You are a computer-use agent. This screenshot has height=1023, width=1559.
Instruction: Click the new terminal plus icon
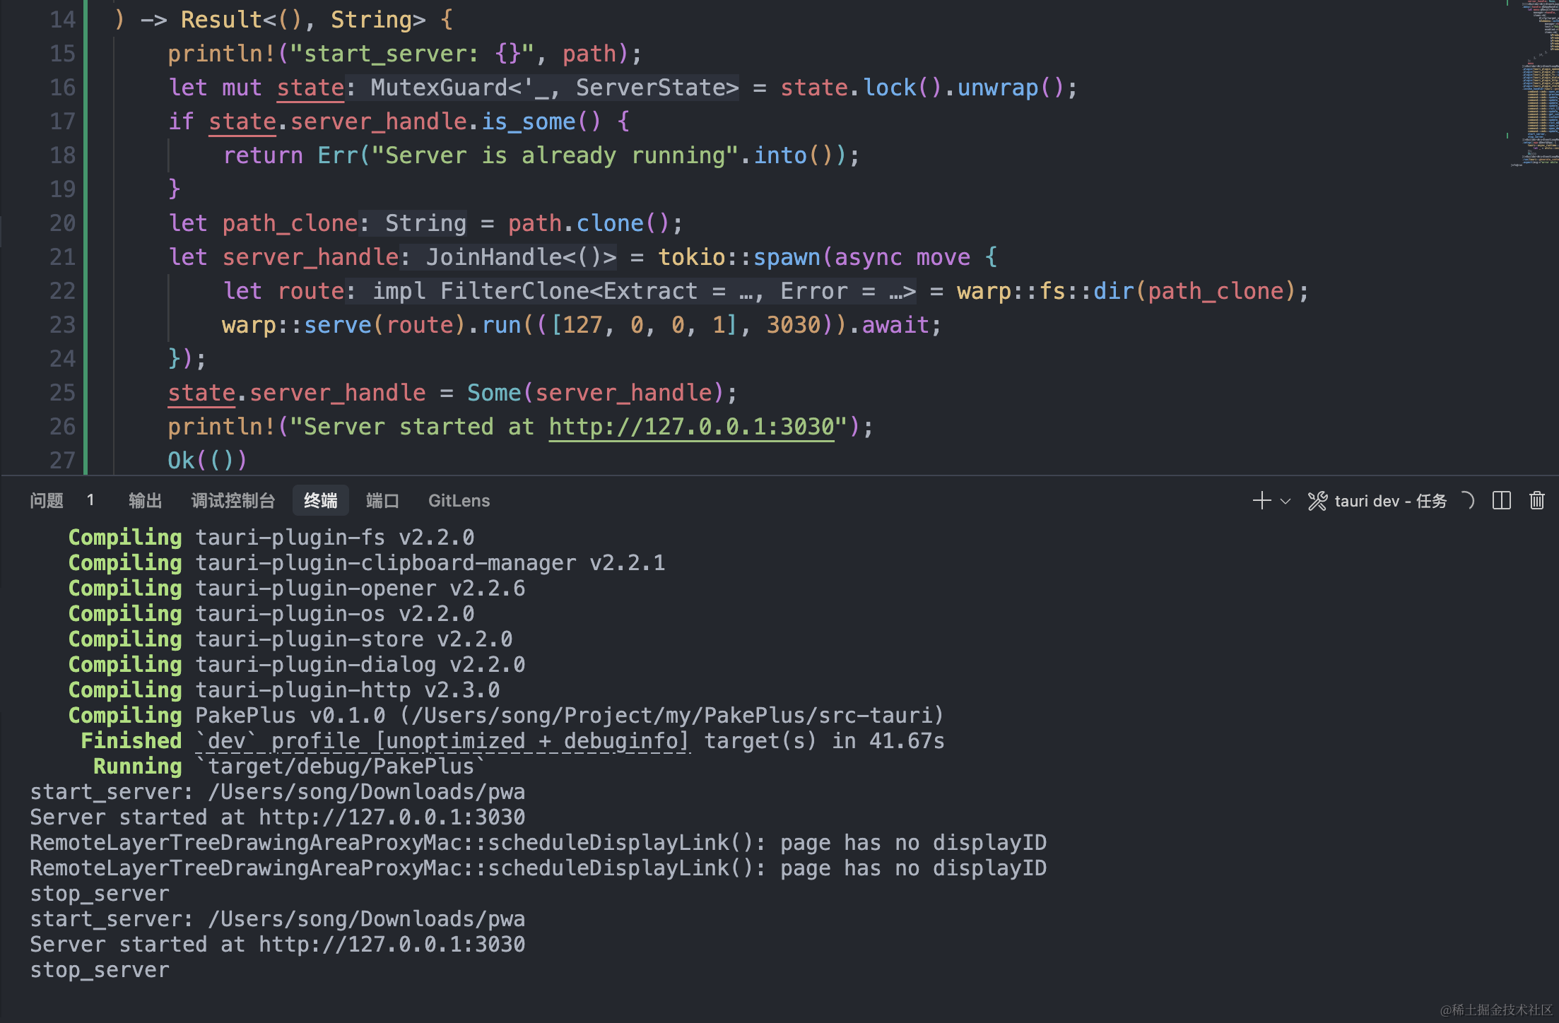(1261, 501)
